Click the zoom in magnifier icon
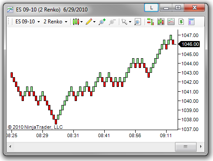Viewport: 213px width, 161px height. [x=102, y=22]
